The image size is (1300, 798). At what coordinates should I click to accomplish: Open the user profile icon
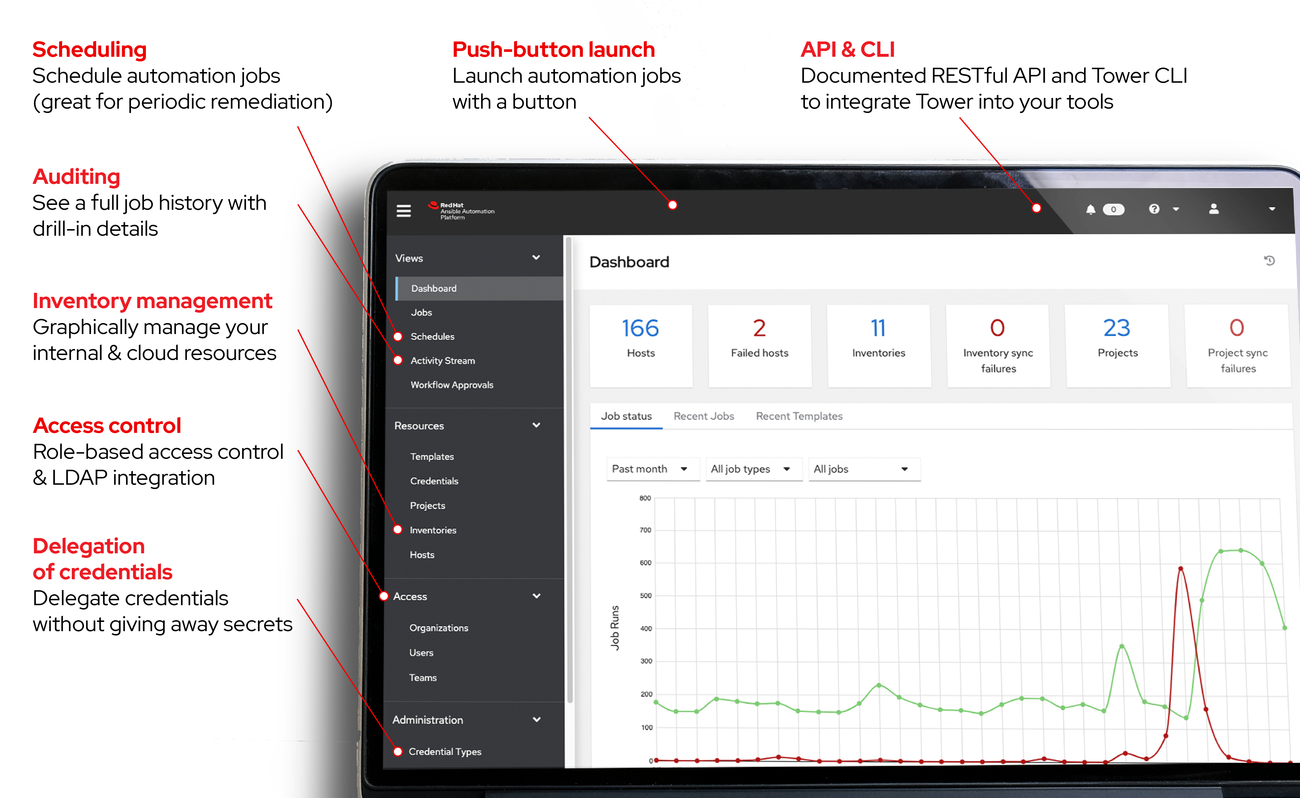[1214, 209]
